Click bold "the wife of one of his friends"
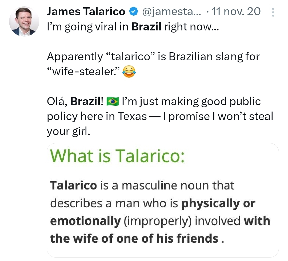Image resolution: width=288 pixels, height=261 pixels. (134, 238)
